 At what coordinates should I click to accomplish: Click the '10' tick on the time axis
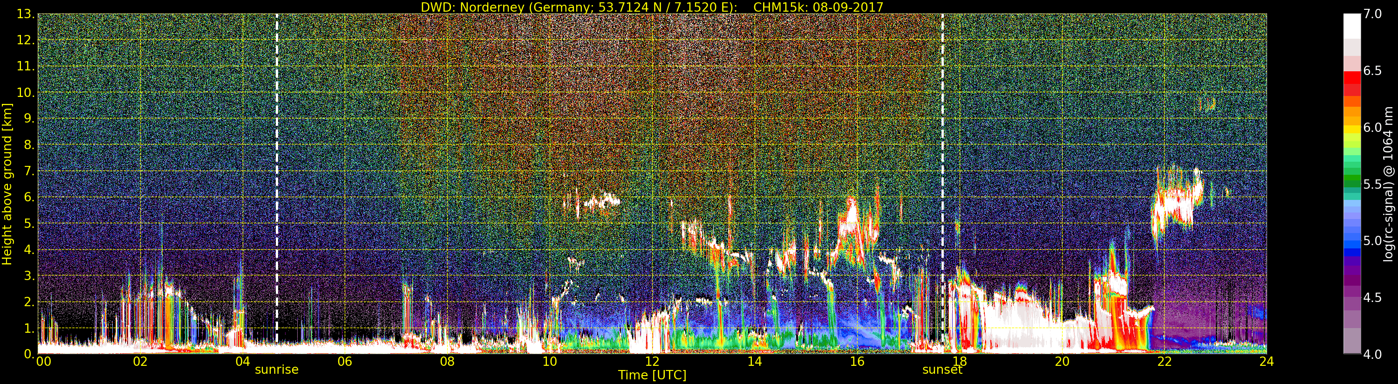pos(550,361)
